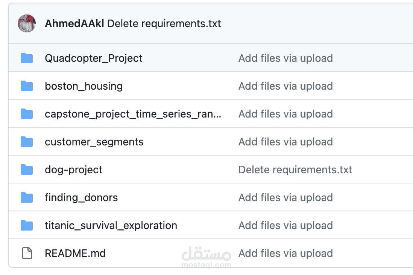Open the boston_housing folder
The image size is (413, 275).
[84, 86]
